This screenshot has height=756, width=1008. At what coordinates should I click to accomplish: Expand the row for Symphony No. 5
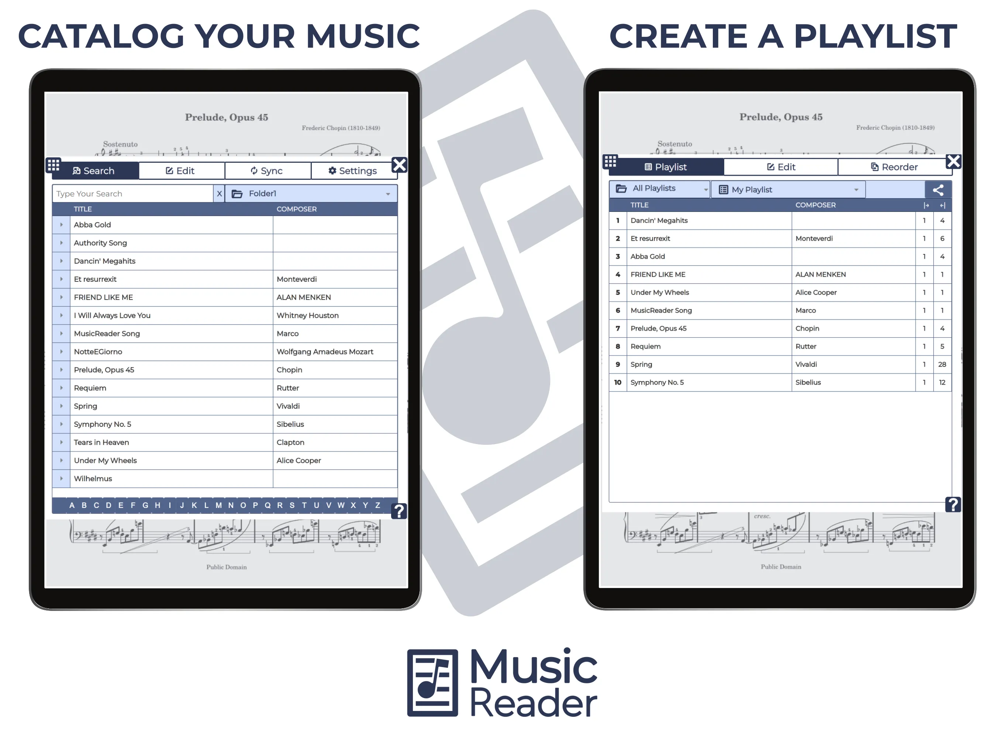(60, 424)
